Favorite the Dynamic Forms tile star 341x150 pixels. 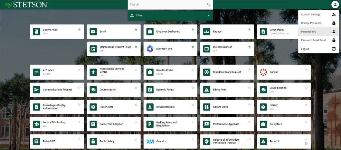point(193,88)
